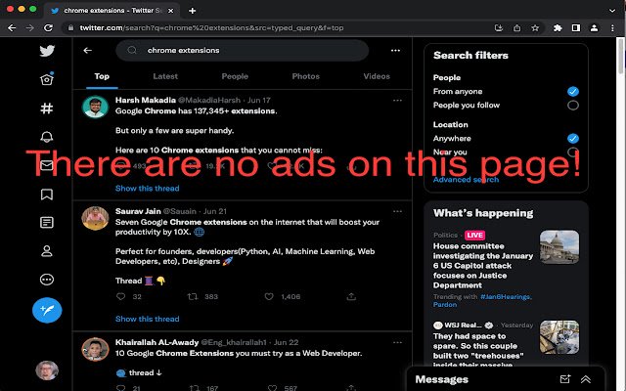626x391 pixels.
Task: Click account avatar at sidebar bottom
Action: tap(47, 370)
